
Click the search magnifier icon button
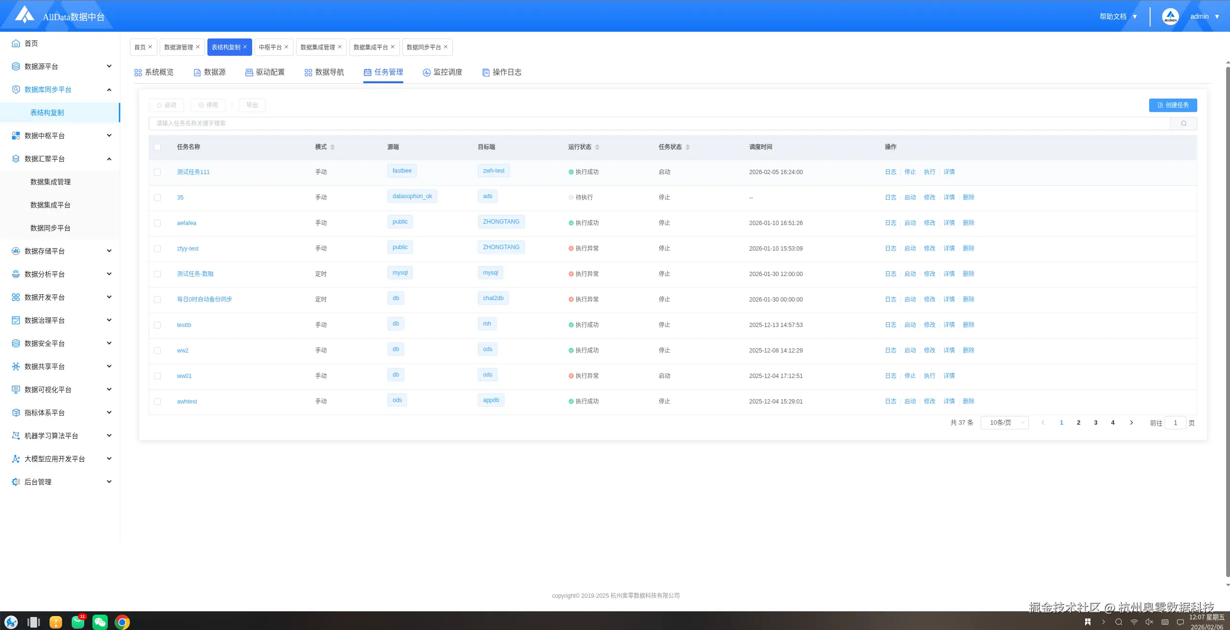(x=1183, y=124)
